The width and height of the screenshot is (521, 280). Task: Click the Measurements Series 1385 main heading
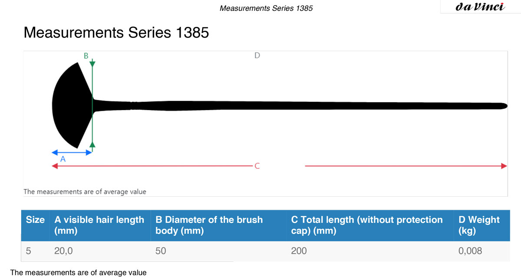pos(116,33)
